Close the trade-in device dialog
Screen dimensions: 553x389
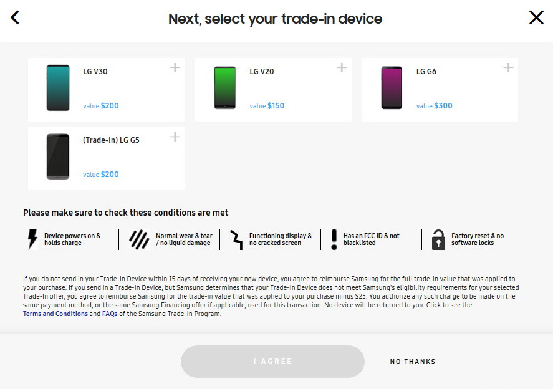536,18
